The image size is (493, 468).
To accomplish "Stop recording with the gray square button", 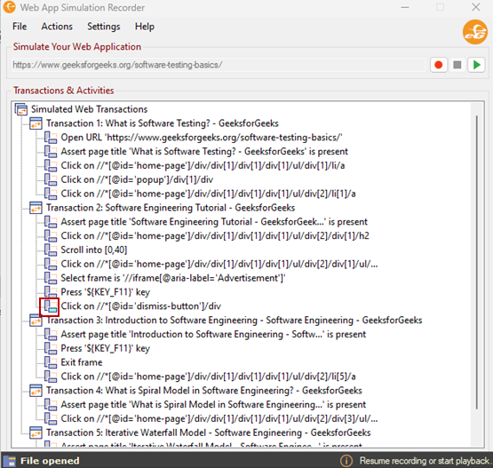I will click(457, 65).
